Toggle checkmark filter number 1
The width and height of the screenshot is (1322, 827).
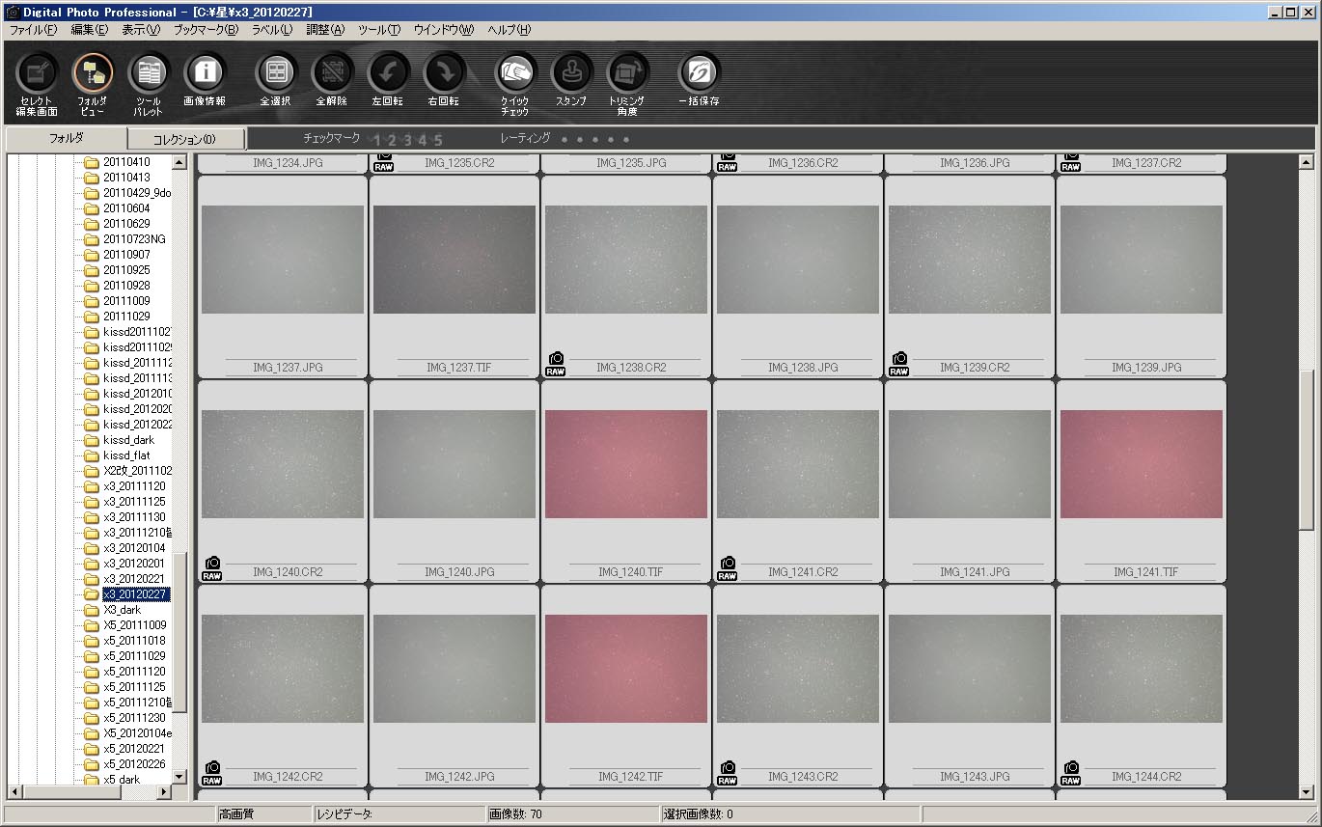click(x=377, y=140)
